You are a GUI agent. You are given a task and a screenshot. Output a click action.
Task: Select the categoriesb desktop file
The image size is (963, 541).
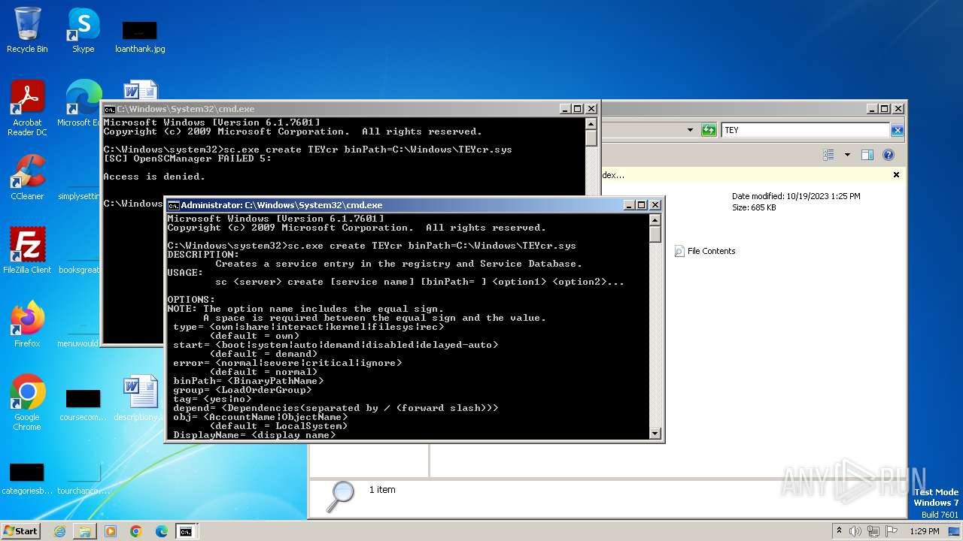tap(27, 478)
